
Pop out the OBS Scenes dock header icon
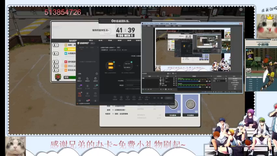click(158, 76)
